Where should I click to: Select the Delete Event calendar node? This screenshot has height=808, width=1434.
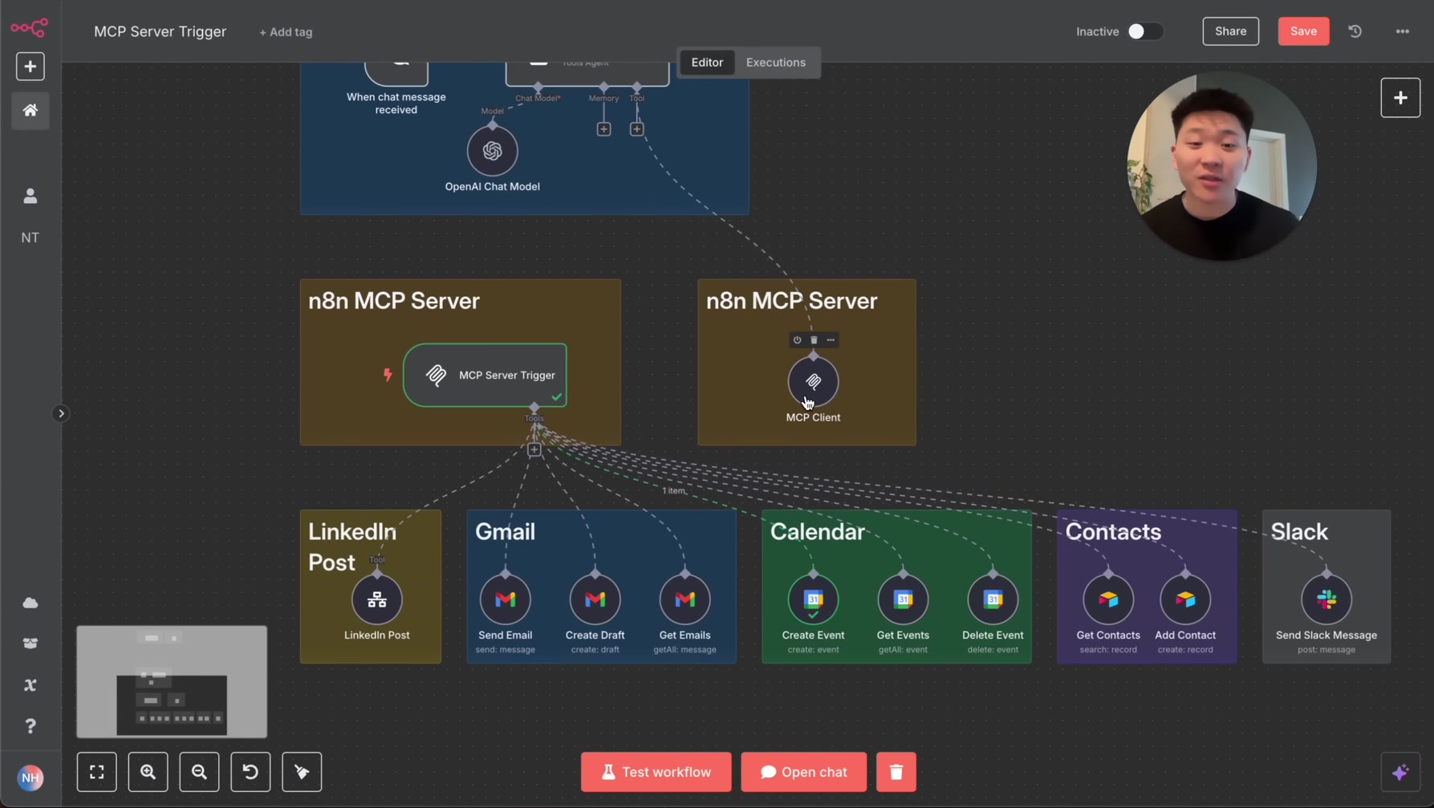(993, 599)
